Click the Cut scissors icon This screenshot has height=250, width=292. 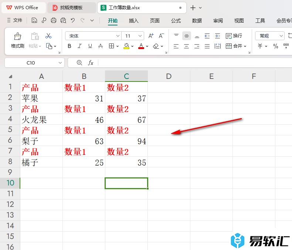pos(48,36)
